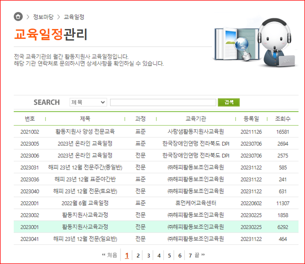Jump to first page with 처음

click(110, 255)
